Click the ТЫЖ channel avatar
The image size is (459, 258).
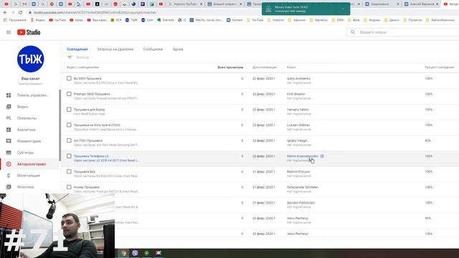[30, 59]
